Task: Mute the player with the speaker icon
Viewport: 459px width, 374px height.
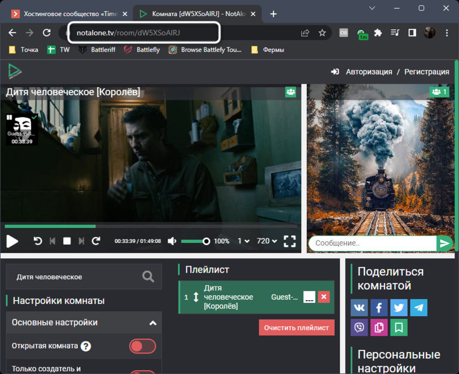Action: tap(172, 241)
